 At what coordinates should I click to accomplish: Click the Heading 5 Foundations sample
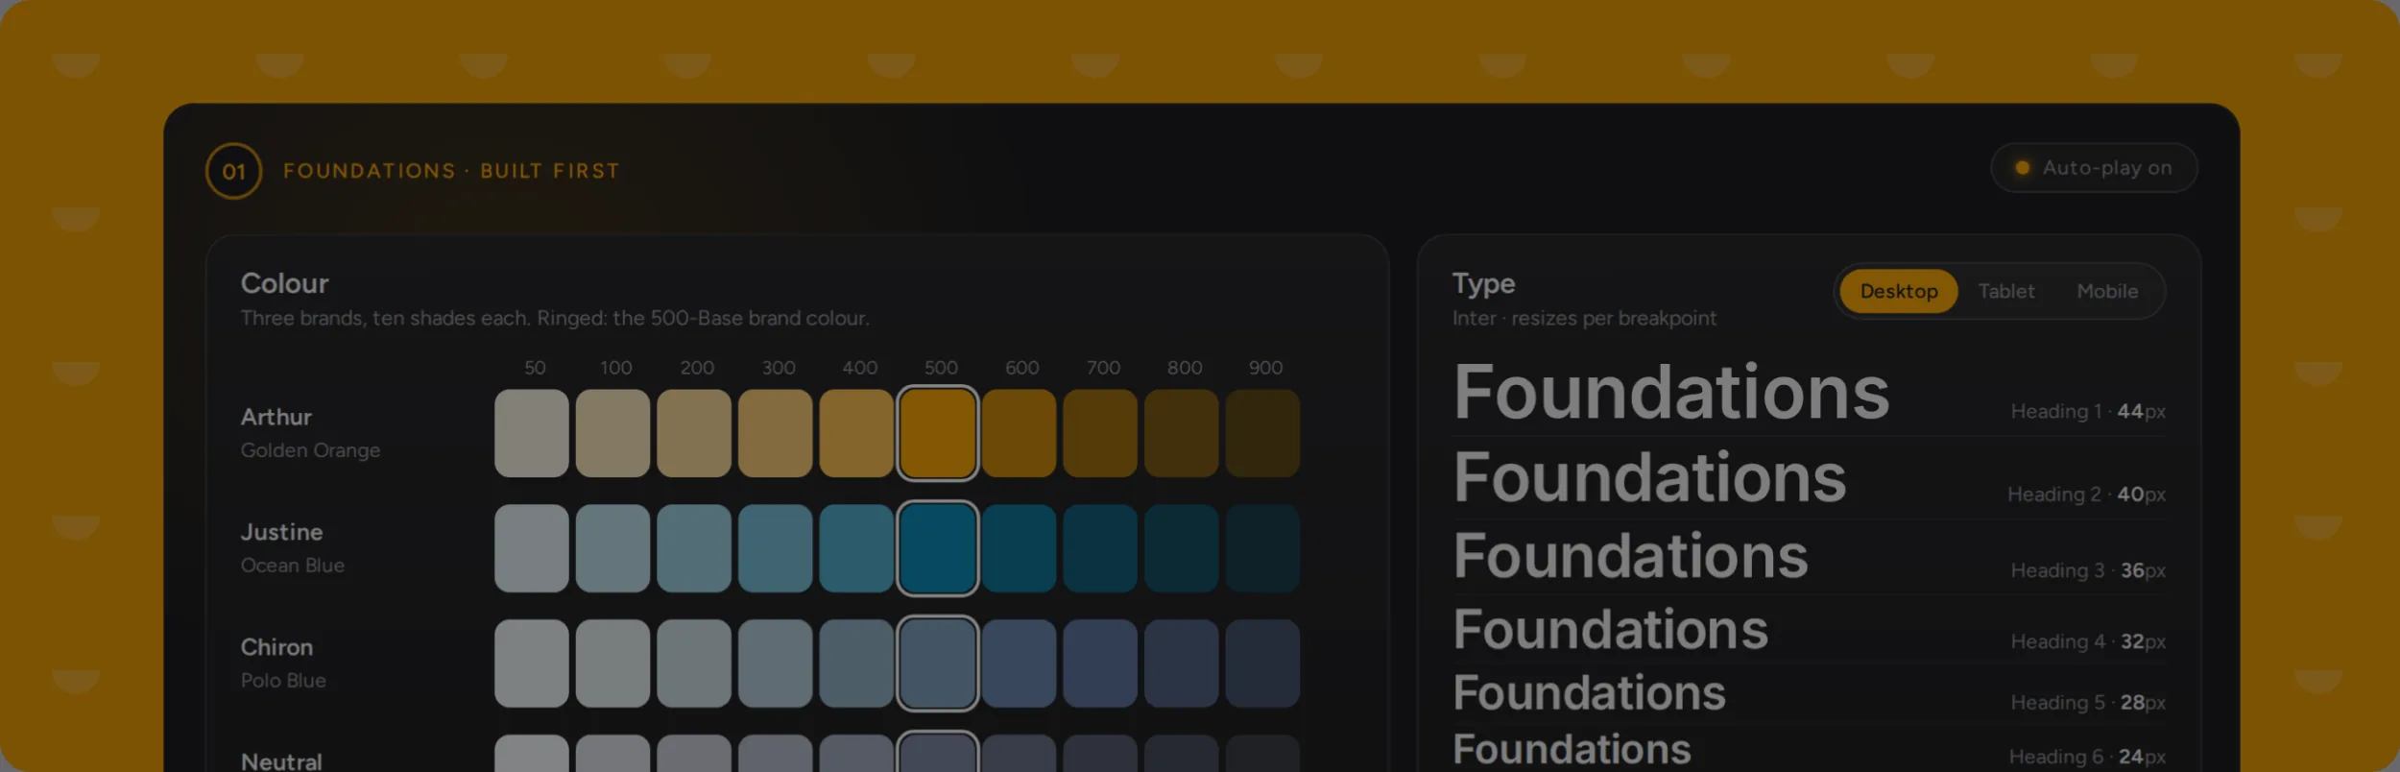coord(1589,693)
